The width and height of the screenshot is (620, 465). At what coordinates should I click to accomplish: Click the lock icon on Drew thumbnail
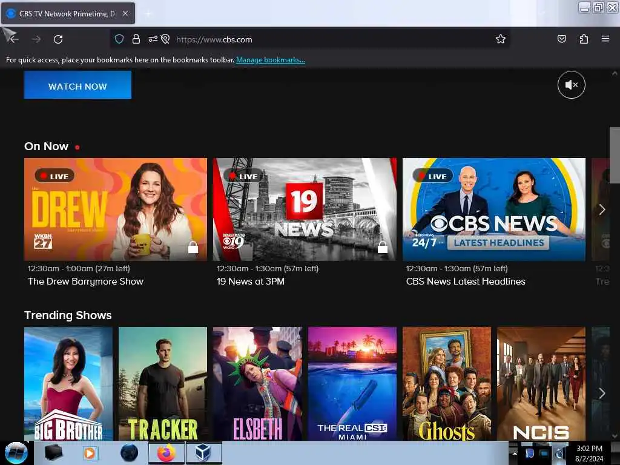coord(193,247)
